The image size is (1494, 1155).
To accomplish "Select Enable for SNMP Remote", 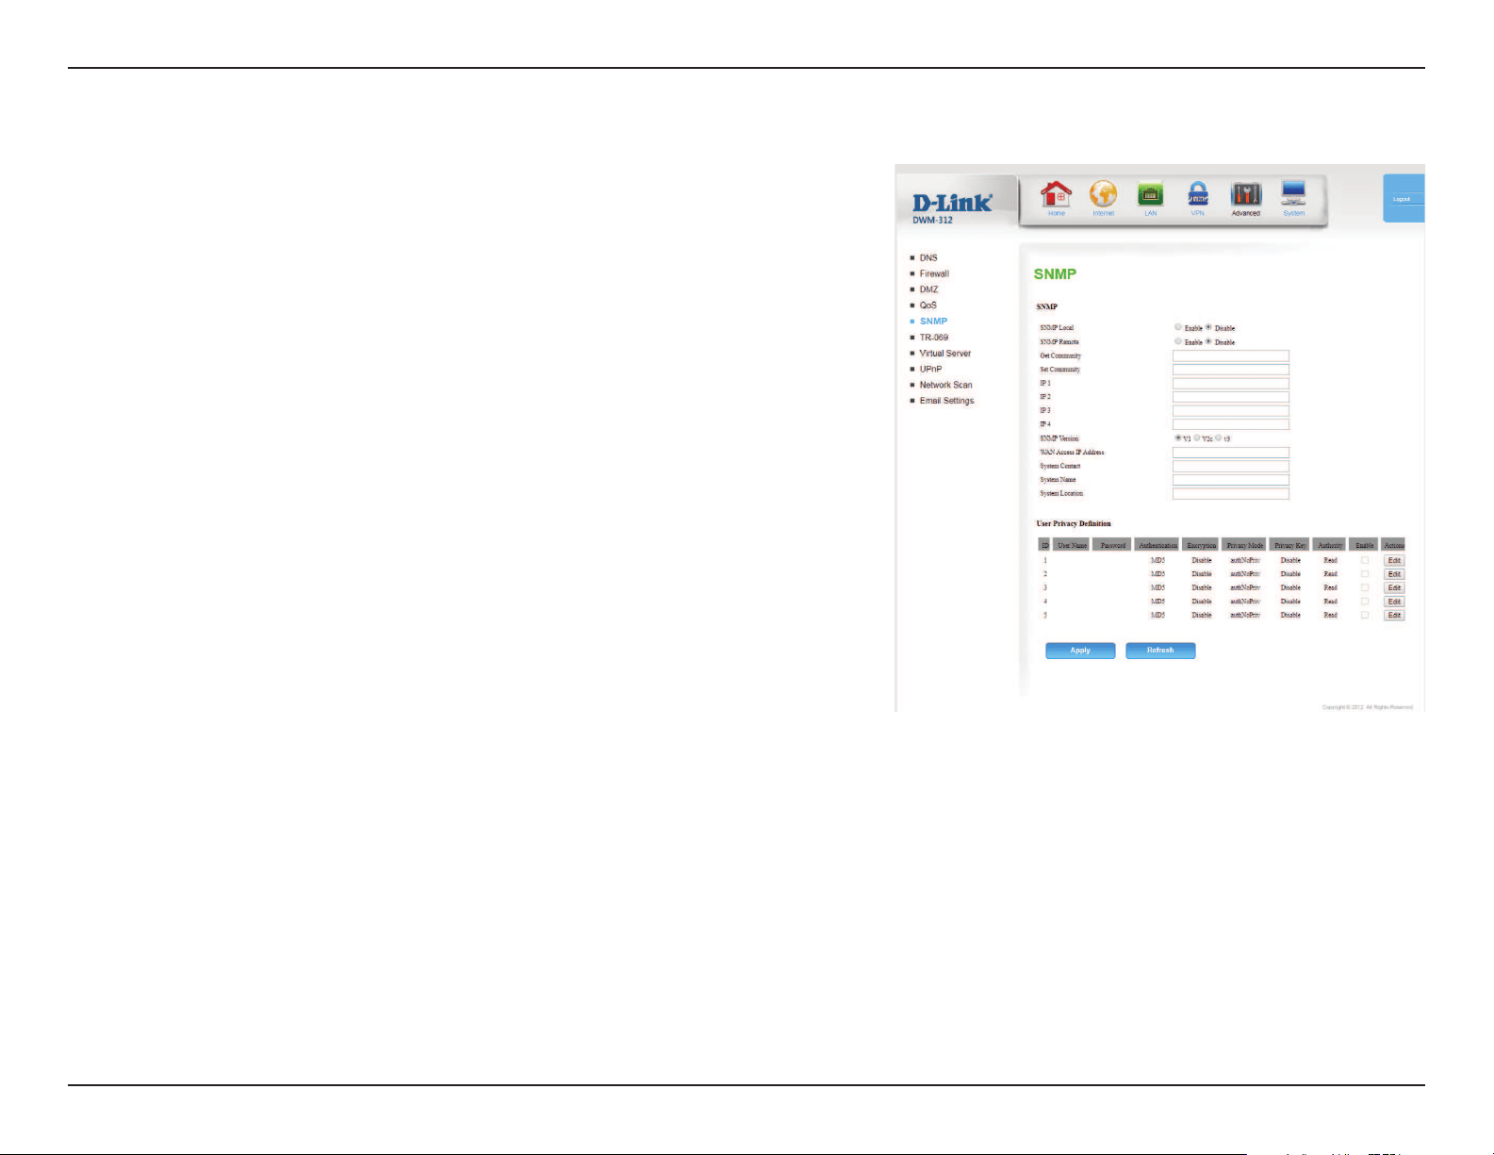I will (x=1178, y=341).
